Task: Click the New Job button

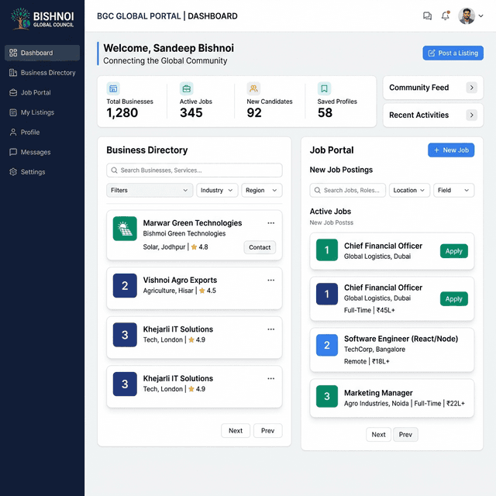Action: pyautogui.click(x=451, y=150)
